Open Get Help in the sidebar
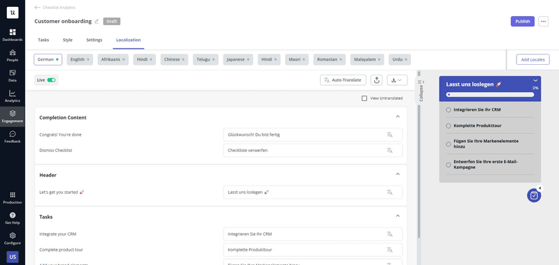 [13, 218]
